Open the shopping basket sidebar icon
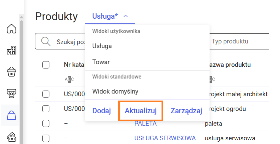 [x=11, y=72]
